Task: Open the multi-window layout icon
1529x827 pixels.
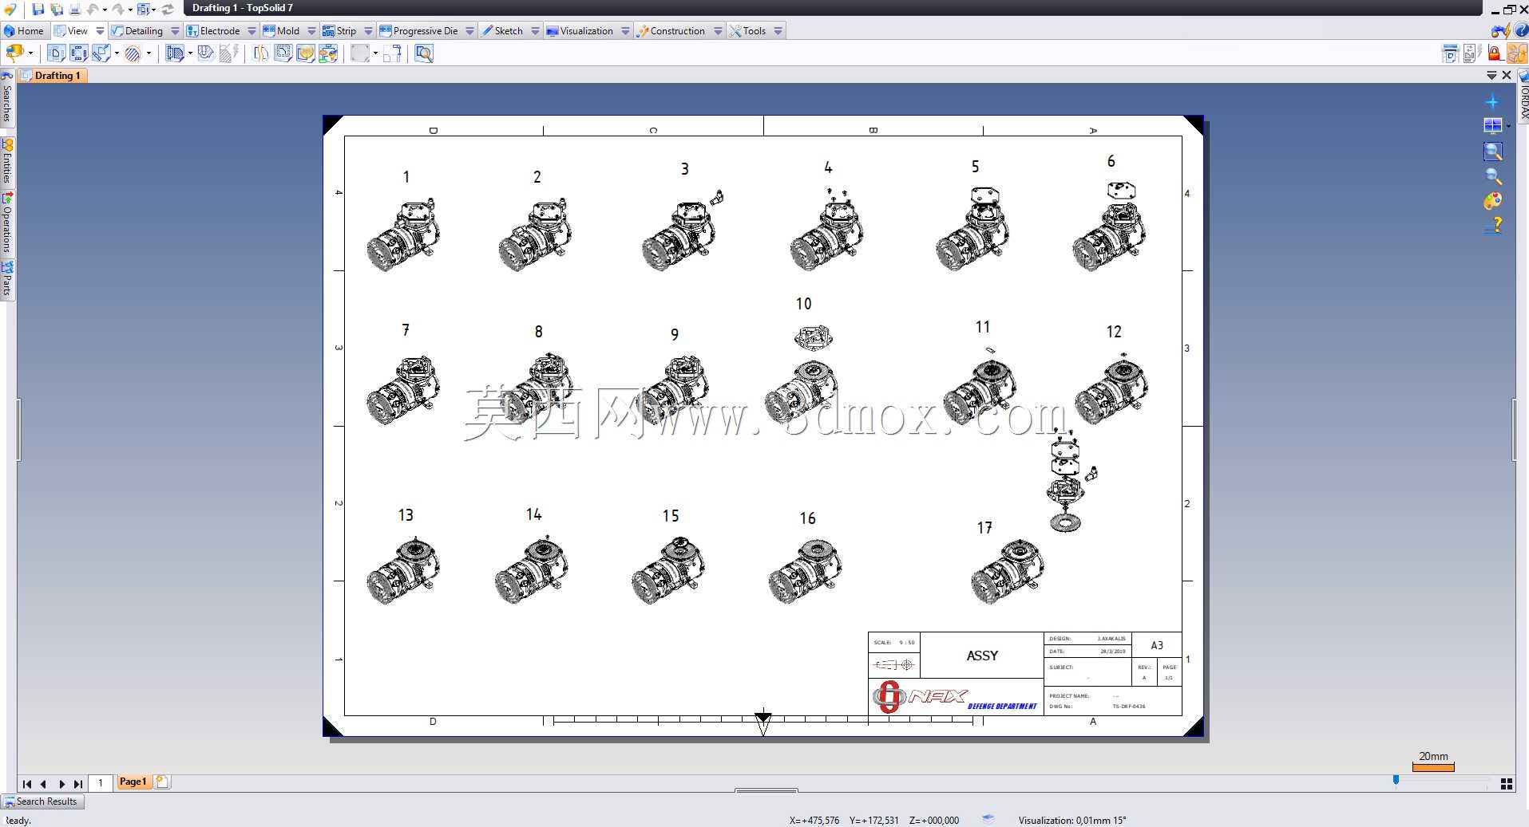Action: (1492, 125)
